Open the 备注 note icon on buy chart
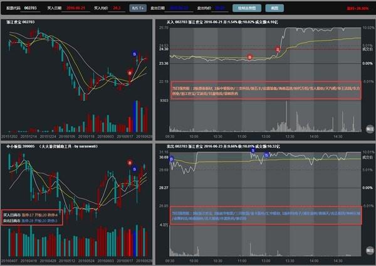Image resolution: width=376 pixels, height=266 pixels. 370,129
